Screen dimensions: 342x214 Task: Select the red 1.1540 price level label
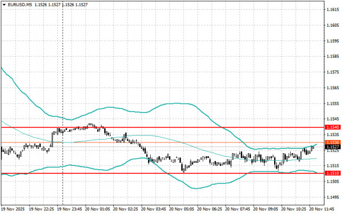pos(332,127)
